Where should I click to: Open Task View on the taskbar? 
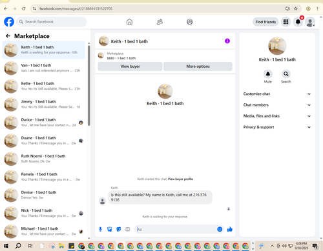click(x=30, y=246)
